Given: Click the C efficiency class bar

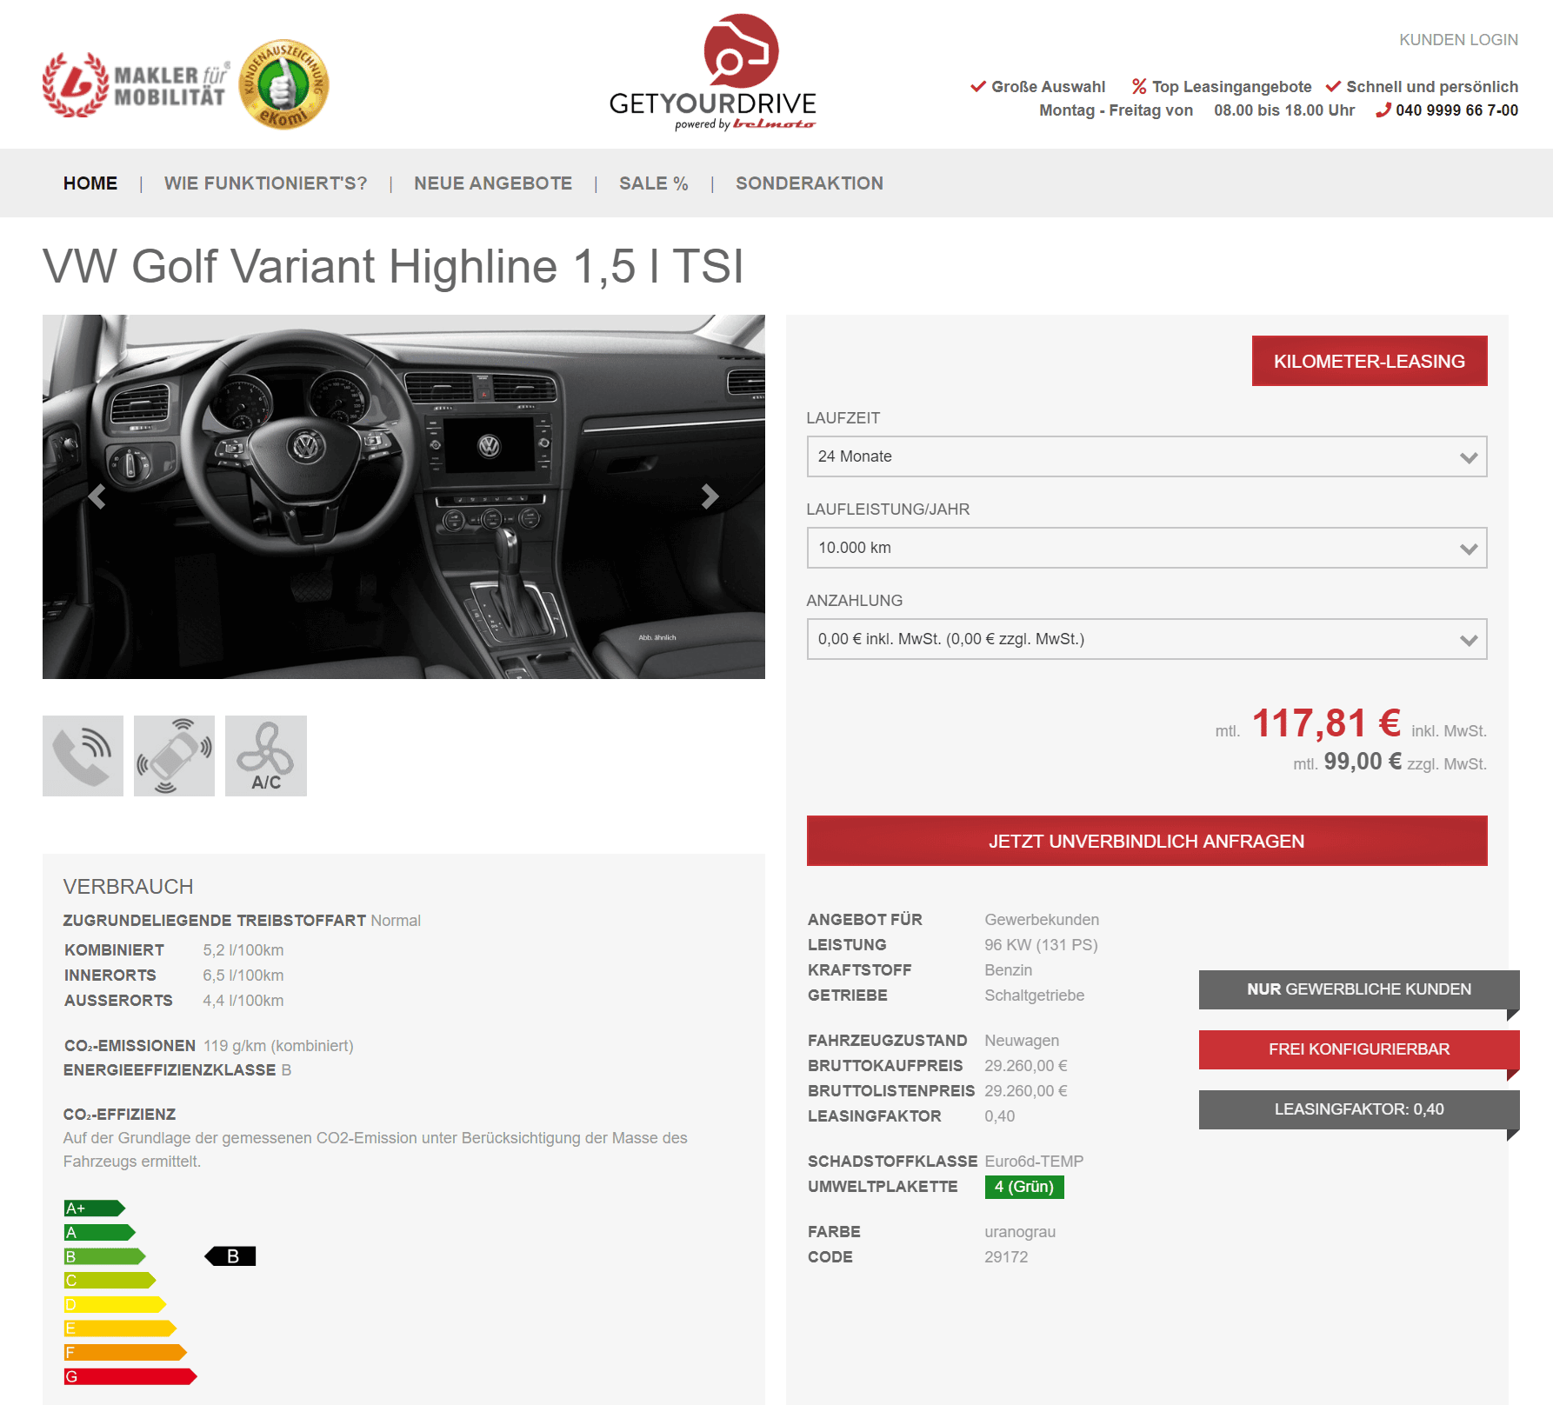Looking at the screenshot, I should tap(110, 1280).
